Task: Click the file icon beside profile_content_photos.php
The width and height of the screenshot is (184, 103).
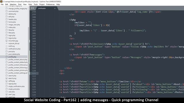Action: point(7,70)
